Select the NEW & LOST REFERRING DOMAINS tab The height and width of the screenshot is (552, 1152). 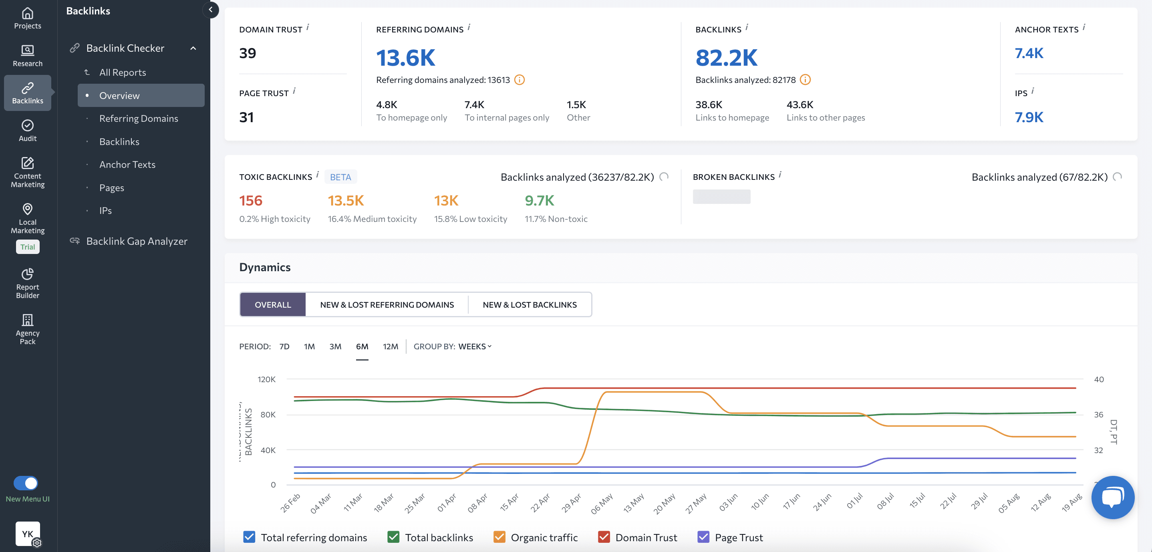387,304
